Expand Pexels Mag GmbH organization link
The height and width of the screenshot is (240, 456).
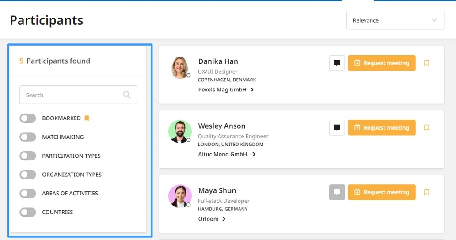point(252,90)
